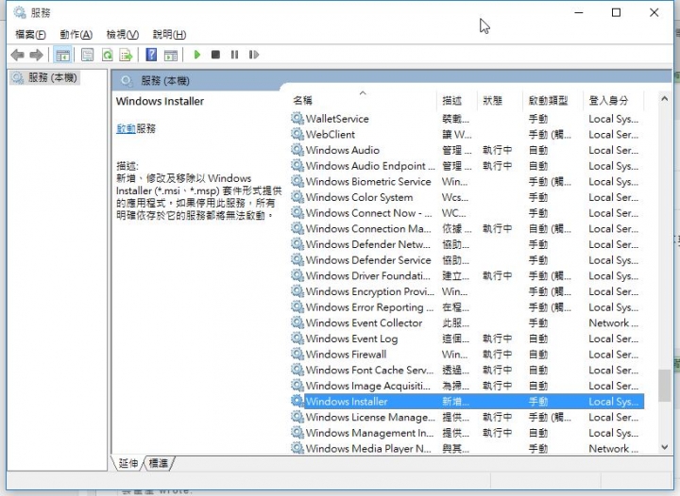Open the Properties toolbar icon

pos(87,55)
